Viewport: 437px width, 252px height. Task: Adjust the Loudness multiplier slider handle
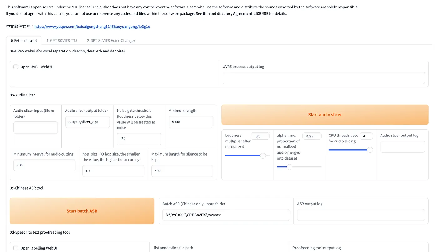click(x=263, y=156)
